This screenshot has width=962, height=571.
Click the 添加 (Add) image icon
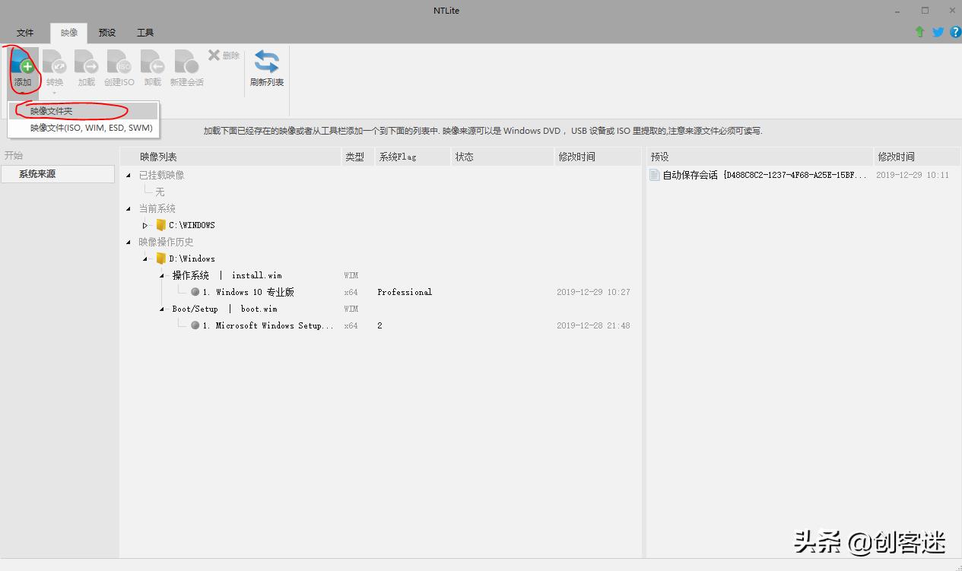(x=24, y=67)
